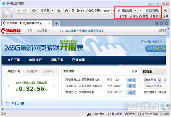Viewport: 171px width, 117px height.
Task: Click the game name search input field
Action: (155, 86)
